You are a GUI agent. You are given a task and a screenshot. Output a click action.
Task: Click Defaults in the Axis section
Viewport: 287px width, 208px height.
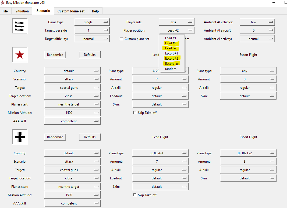(90, 137)
